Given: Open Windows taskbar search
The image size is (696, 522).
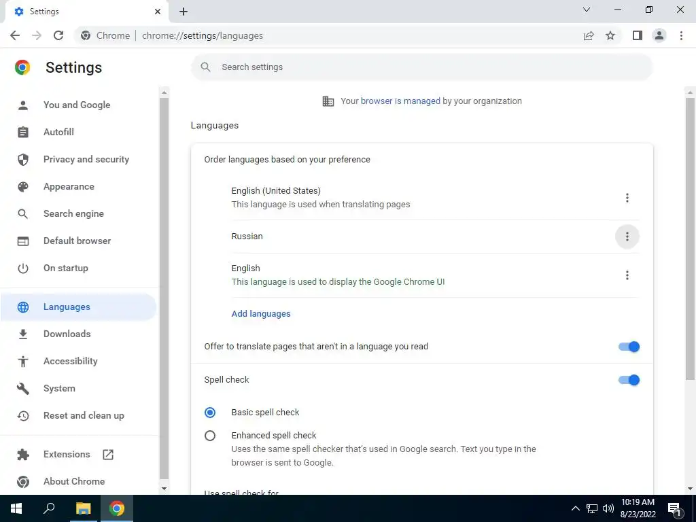Looking at the screenshot, I should [49, 508].
